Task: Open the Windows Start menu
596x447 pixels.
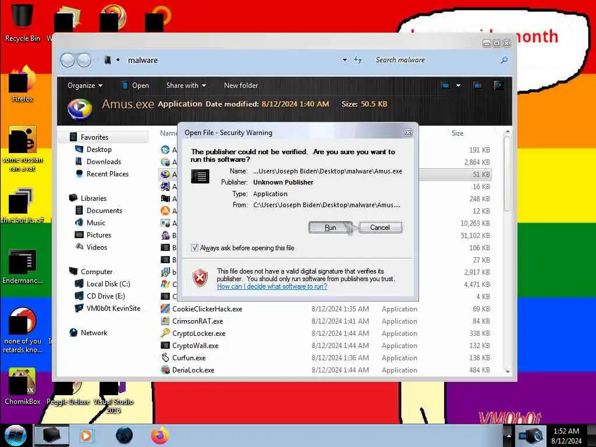Action: tap(16, 435)
